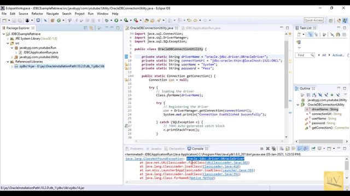The height and width of the screenshot is (196, 350).
Task: Click the Find field in Task List
Action: [x=305, y=55]
